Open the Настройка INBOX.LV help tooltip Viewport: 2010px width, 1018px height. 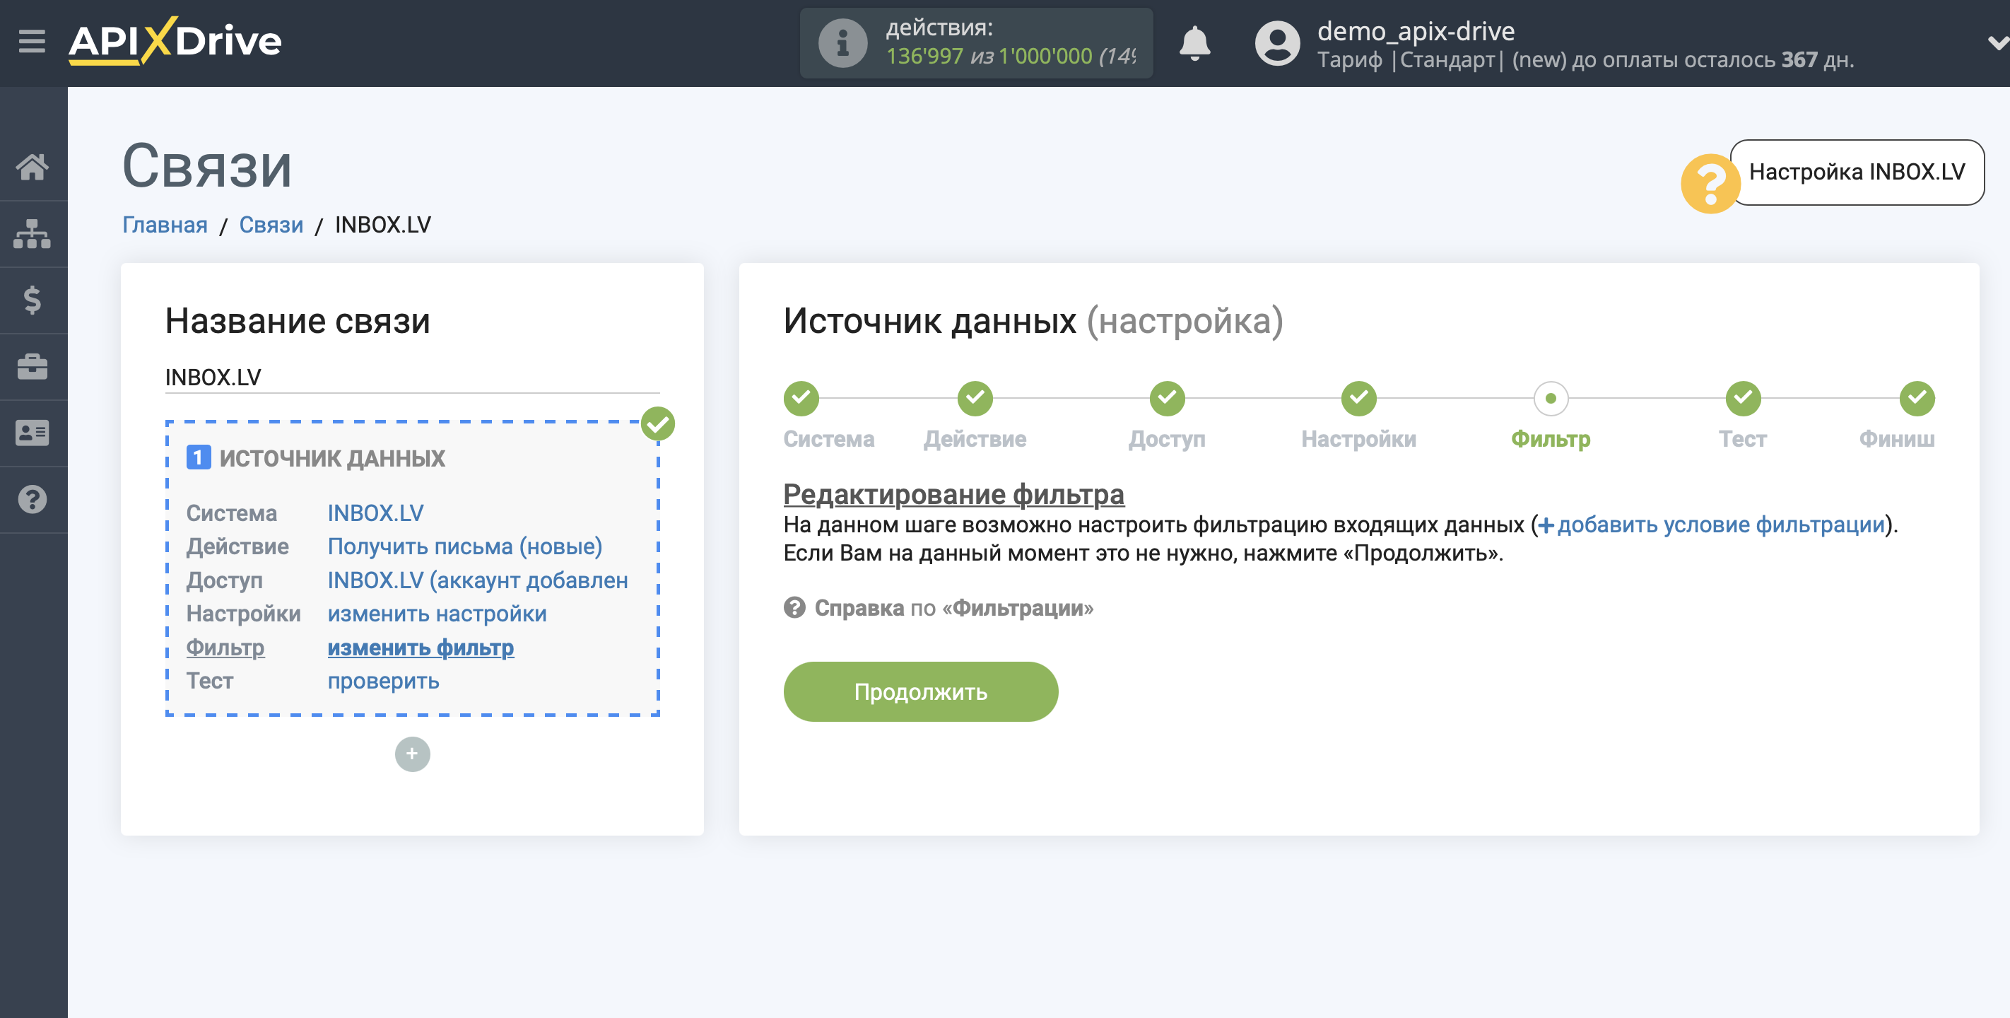click(x=1857, y=172)
